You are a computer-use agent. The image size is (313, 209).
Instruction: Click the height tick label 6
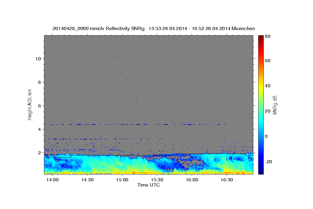(40, 106)
